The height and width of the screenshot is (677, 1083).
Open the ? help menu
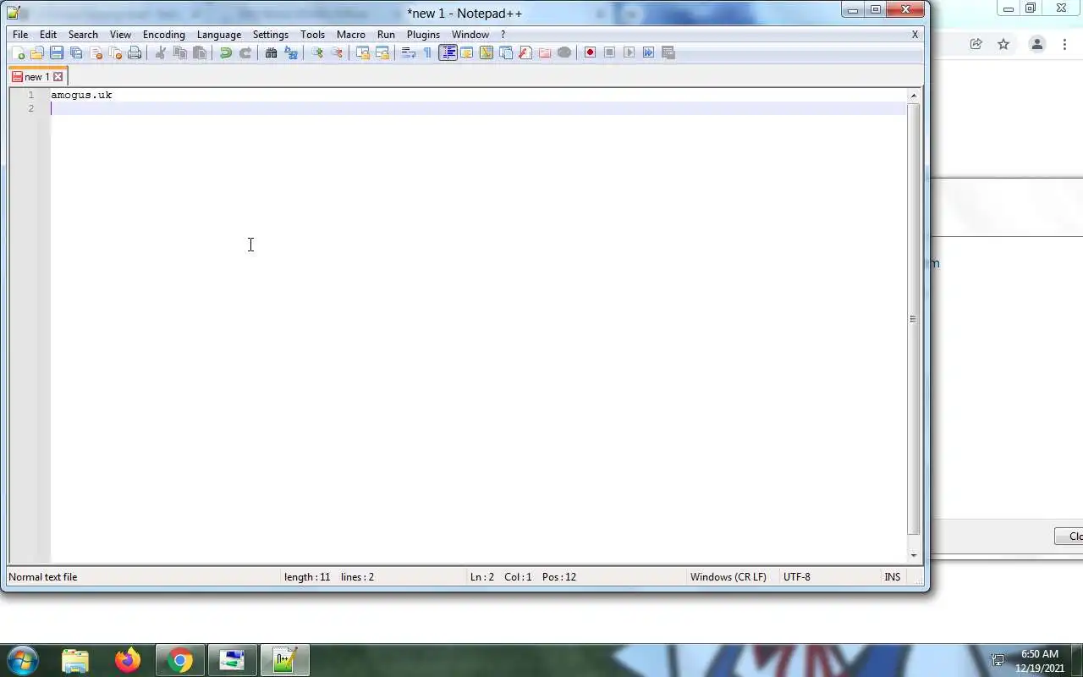[503, 35]
